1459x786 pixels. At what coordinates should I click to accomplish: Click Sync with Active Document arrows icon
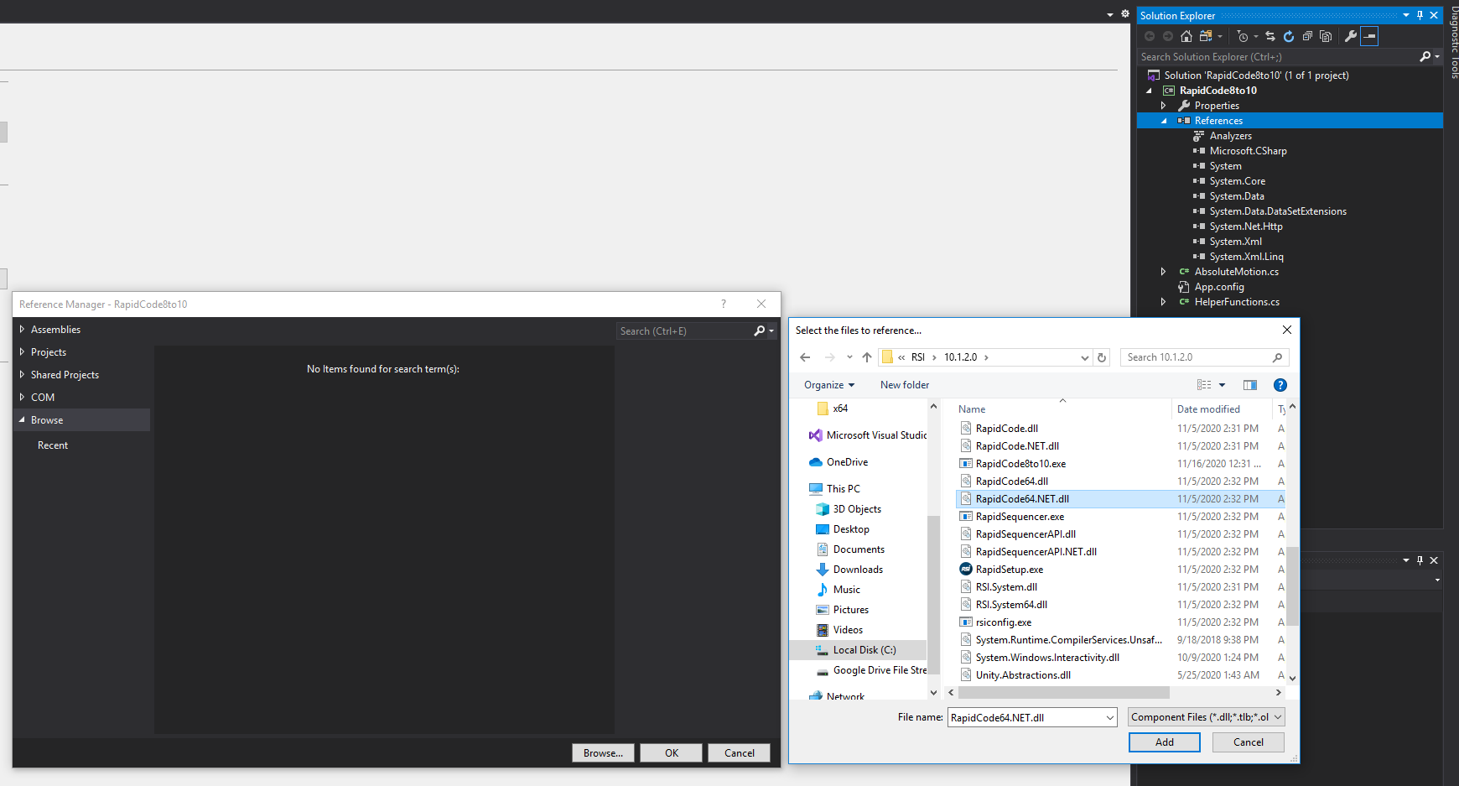tap(1270, 36)
